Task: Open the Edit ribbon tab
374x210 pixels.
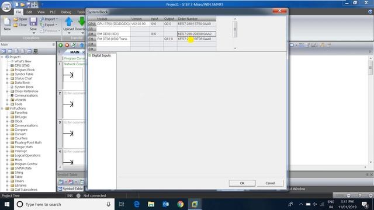Action: (x=29, y=12)
